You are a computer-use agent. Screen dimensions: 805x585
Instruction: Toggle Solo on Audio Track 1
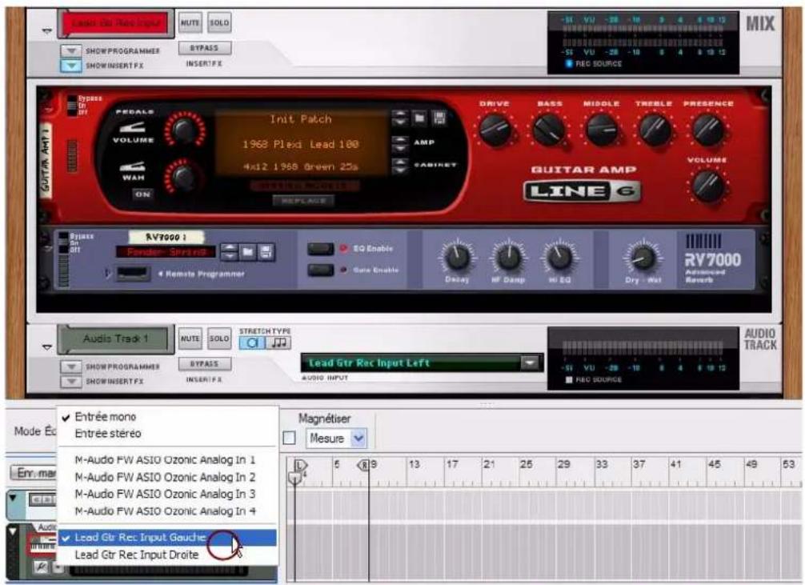219,339
